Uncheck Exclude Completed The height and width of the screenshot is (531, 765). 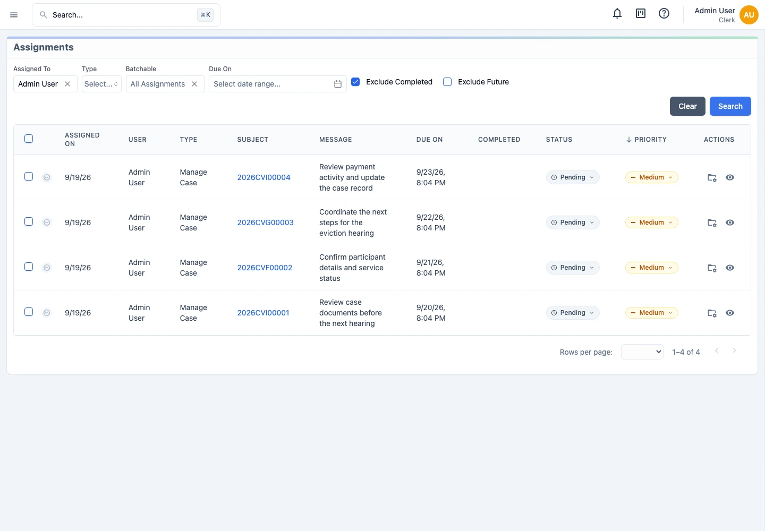pyautogui.click(x=356, y=82)
